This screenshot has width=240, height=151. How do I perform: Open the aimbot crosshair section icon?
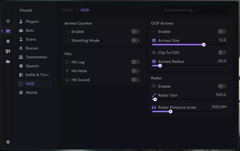click(x=8, y=21)
